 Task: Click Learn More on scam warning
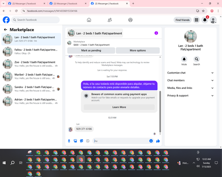pyautogui.click(x=119, y=107)
